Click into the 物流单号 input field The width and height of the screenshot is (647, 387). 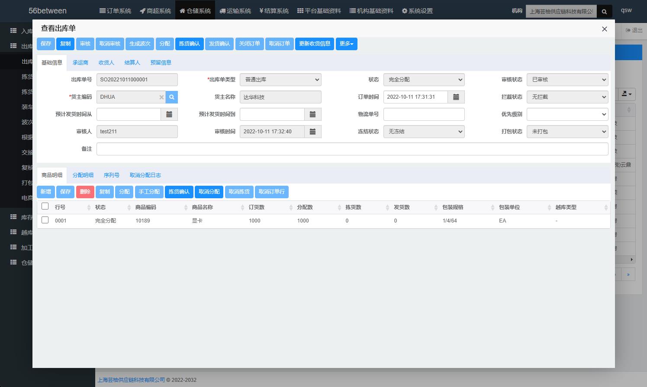click(424, 114)
